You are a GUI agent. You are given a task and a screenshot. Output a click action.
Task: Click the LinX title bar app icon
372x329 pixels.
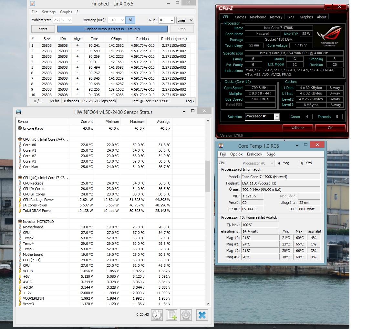[33, 4]
